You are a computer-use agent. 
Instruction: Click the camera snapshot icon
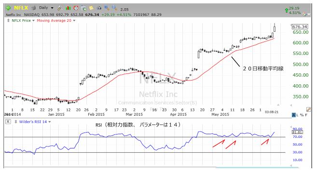[x=99, y=8]
